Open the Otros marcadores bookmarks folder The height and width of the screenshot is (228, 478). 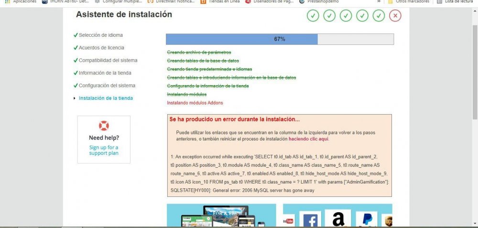(409, 1)
